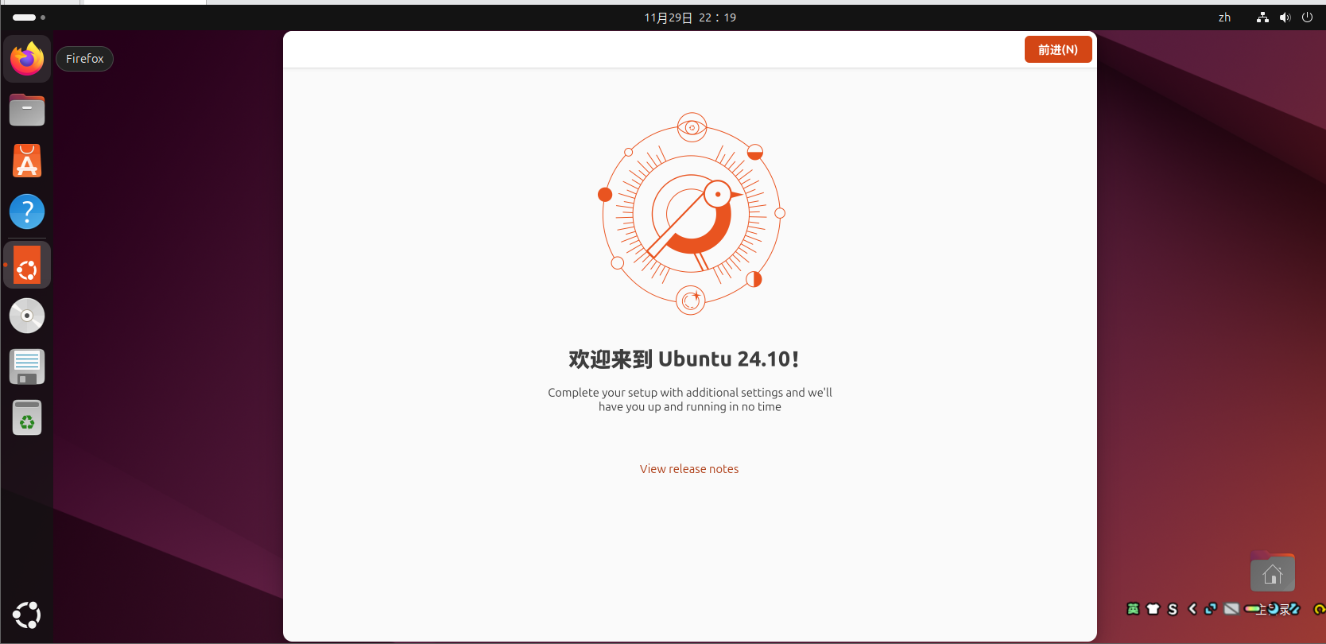Open the zh input source menu
This screenshot has width=1326, height=644.
(x=1224, y=17)
